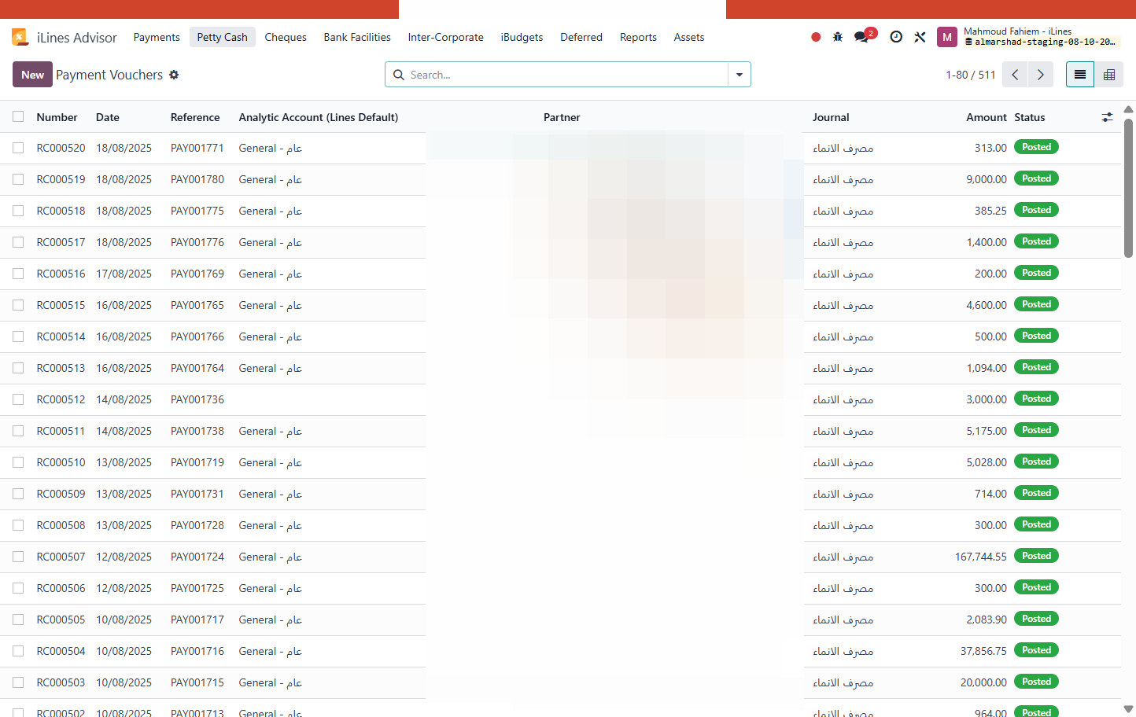The height and width of the screenshot is (717, 1136).
Task: Switch to the pivot table view
Action: point(1109,75)
